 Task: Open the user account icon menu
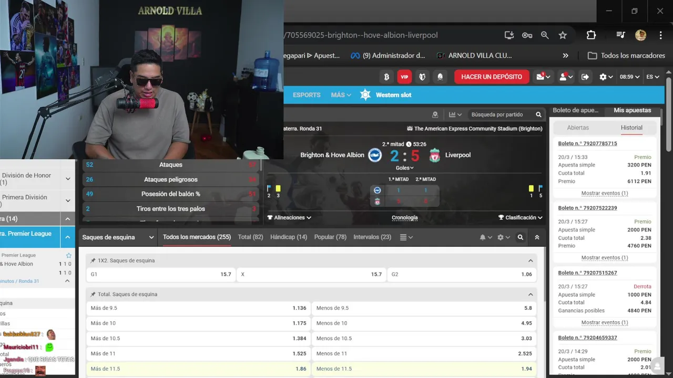point(566,77)
